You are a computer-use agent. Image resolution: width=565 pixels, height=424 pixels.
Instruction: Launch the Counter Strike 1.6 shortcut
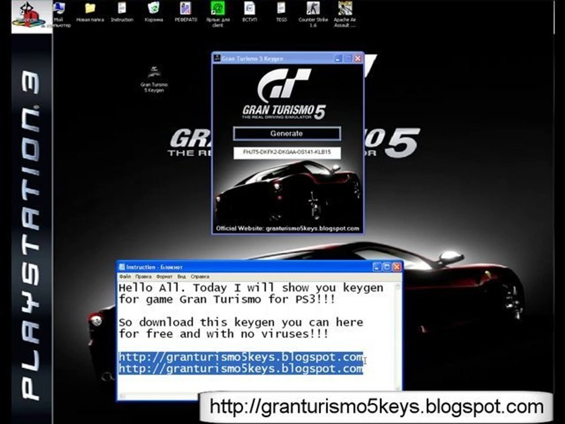tap(313, 14)
